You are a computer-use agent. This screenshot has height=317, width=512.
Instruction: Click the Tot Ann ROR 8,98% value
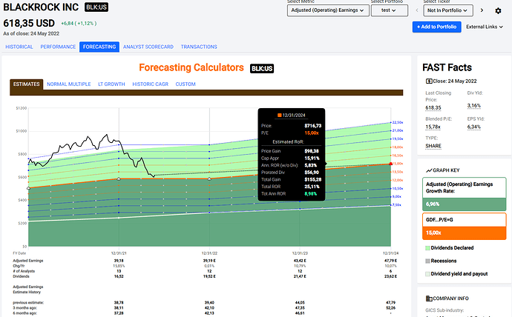pyautogui.click(x=310, y=194)
